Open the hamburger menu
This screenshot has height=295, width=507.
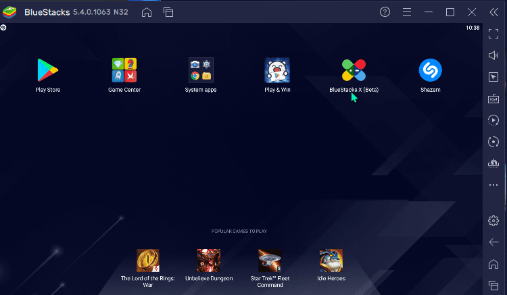407,12
